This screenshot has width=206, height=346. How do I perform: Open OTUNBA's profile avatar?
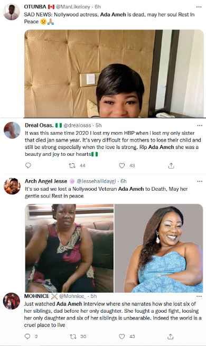tap(12, 12)
